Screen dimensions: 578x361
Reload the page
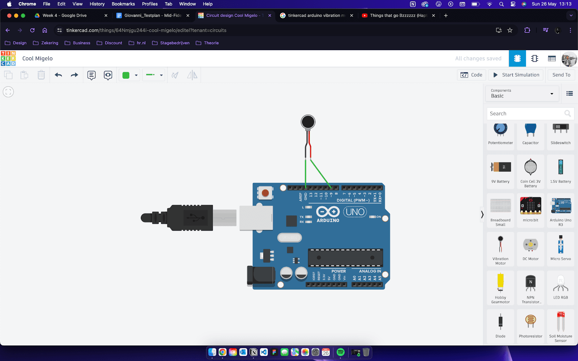32,30
